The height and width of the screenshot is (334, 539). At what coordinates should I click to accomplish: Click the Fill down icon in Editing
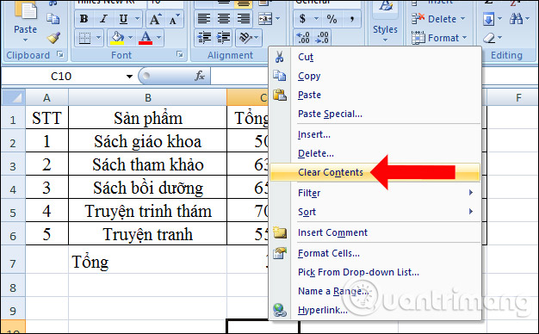(x=488, y=19)
